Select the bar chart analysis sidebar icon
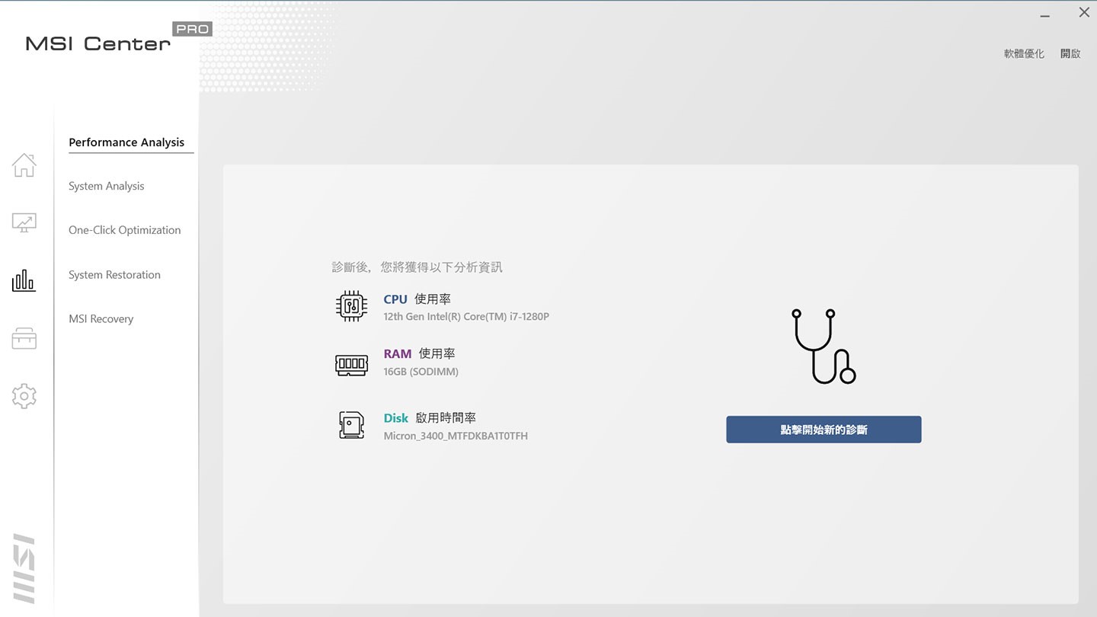The width and height of the screenshot is (1097, 617). [x=24, y=280]
